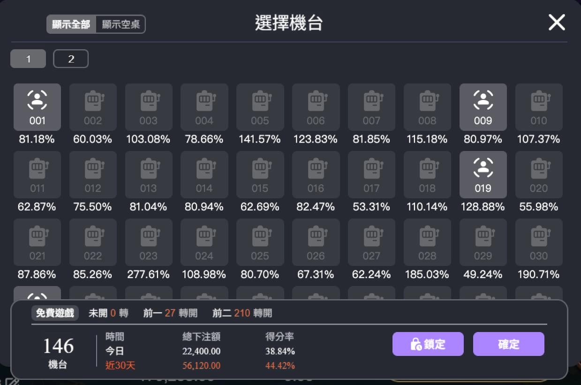Image resolution: width=581 pixels, height=385 pixels.
Task: Click the 確定 confirm button
Action: coord(509,344)
